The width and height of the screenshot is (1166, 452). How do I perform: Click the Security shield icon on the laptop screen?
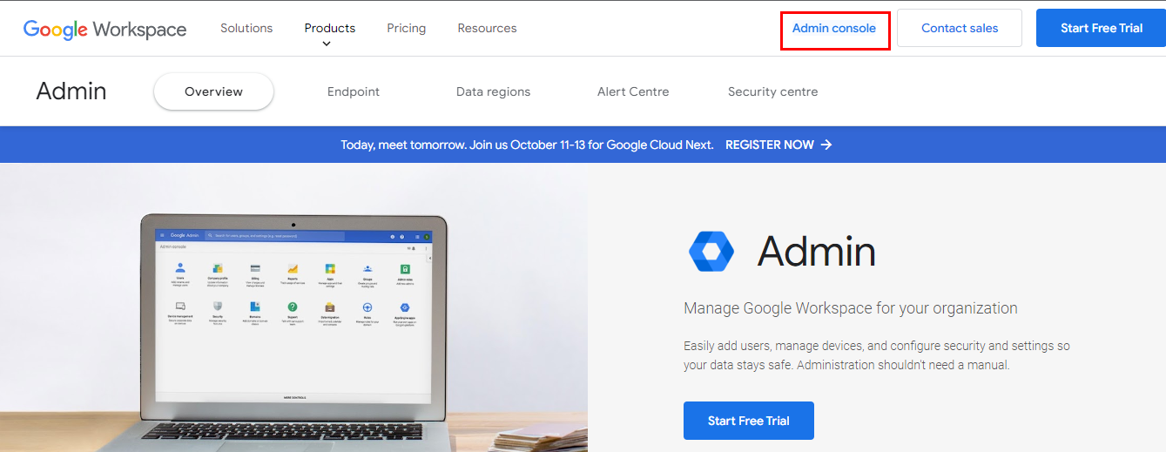pos(218,307)
